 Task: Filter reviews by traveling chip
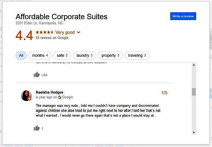[x=137, y=55]
